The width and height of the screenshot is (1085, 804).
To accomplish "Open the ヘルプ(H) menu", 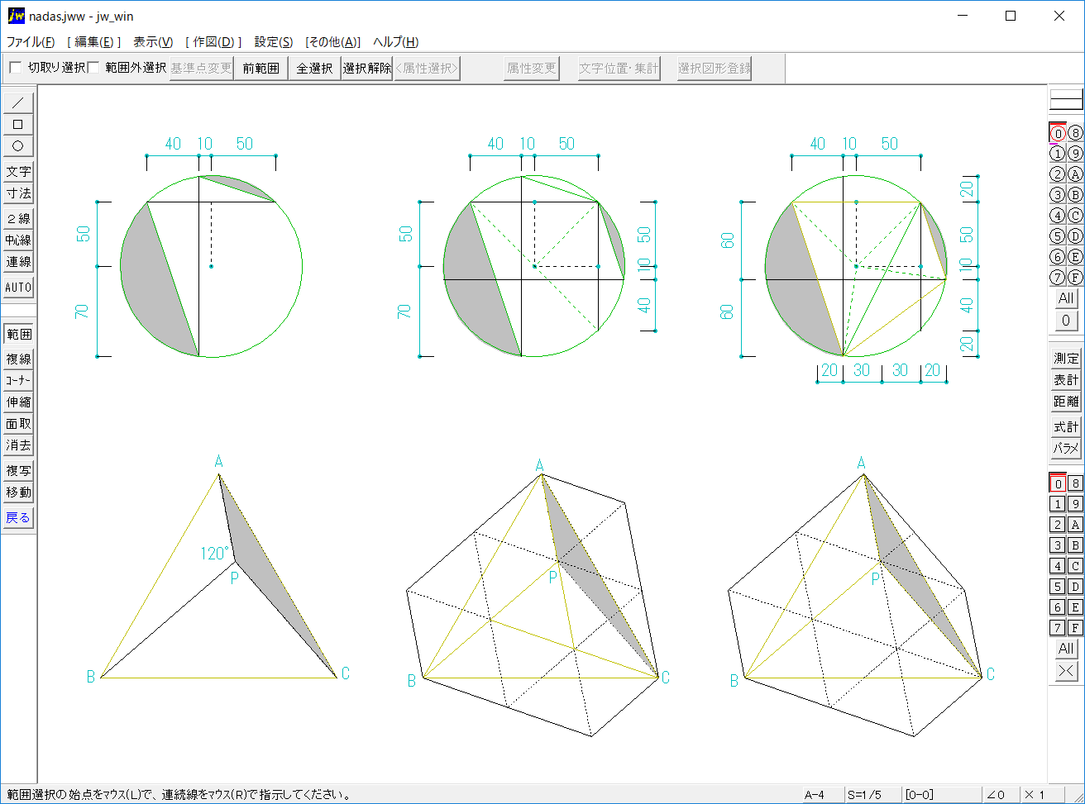I will [x=395, y=42].
